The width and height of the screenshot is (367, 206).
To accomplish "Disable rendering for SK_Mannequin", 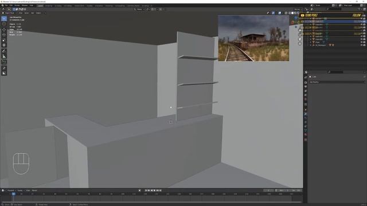I will pos(365,45).
